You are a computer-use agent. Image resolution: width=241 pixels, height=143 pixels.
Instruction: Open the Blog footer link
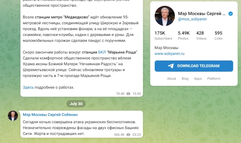[185, 79]
